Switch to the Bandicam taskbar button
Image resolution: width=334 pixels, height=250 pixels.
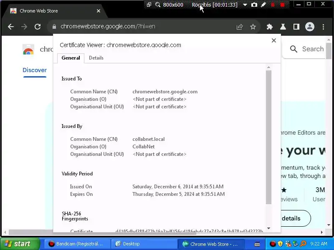77,244
